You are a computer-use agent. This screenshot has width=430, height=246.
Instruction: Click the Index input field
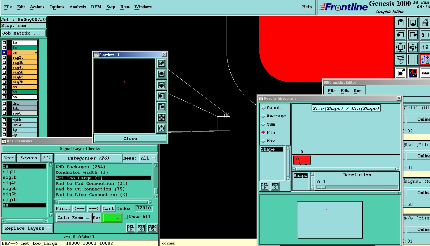pyautogui.click(x=144, y=208)
